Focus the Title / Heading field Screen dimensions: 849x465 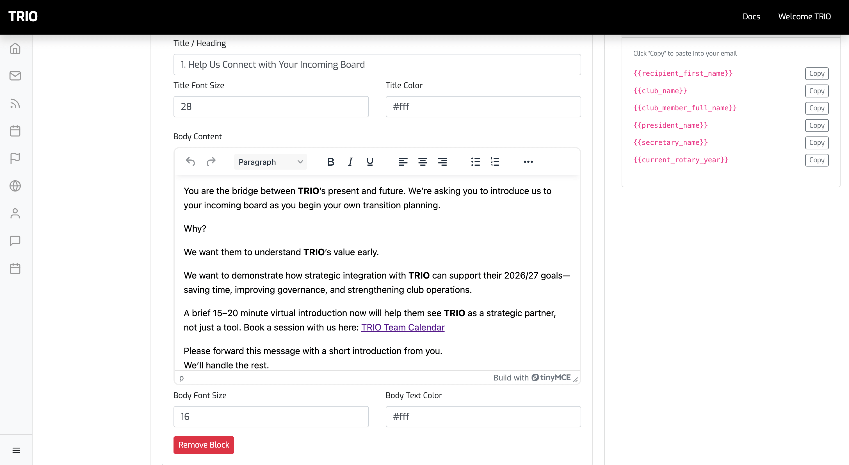tap(377, 65)
